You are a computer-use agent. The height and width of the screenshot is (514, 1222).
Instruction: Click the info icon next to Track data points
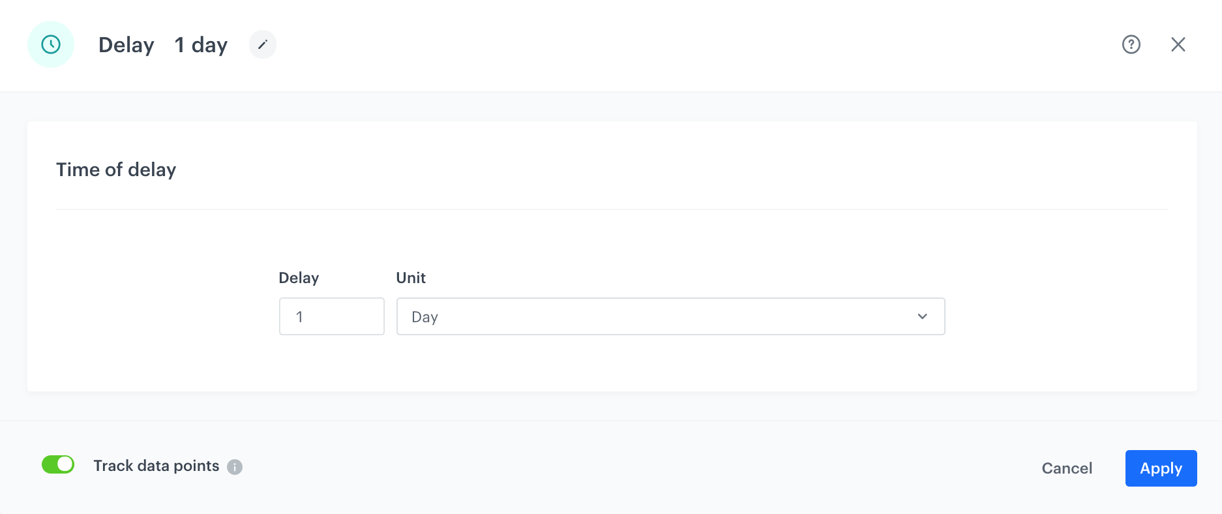tap(235, 466)
